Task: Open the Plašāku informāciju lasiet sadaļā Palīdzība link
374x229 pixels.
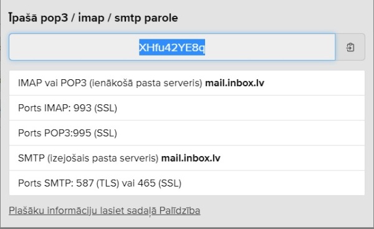Action: point(105,211)
